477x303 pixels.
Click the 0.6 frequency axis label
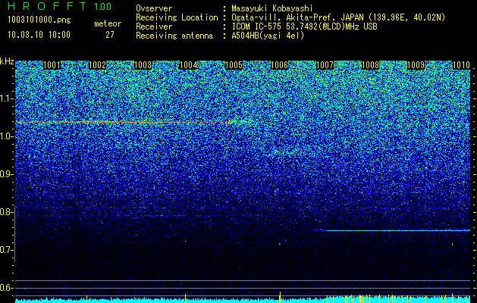(7, 288)
